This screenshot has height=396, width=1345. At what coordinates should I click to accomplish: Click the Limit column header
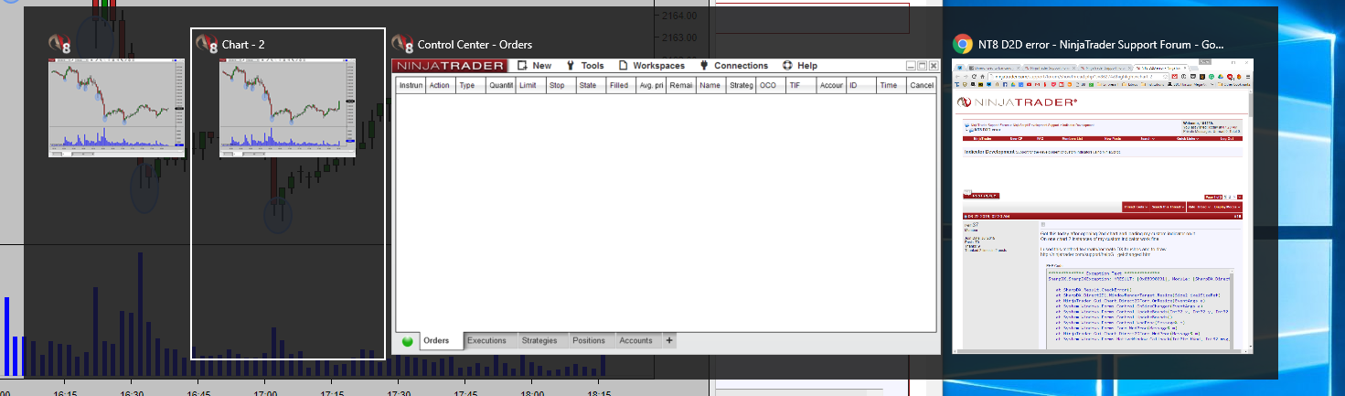[531, 85]
